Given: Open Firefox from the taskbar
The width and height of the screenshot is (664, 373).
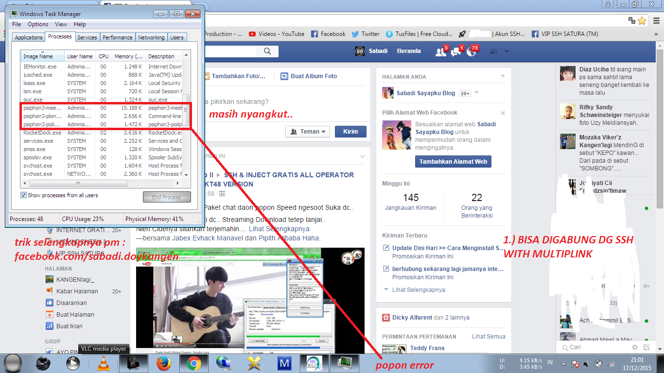Looking at the screenshot, I should tap(163, 363).
